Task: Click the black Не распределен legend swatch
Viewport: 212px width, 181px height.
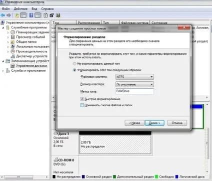Action: tap(54, 177)
